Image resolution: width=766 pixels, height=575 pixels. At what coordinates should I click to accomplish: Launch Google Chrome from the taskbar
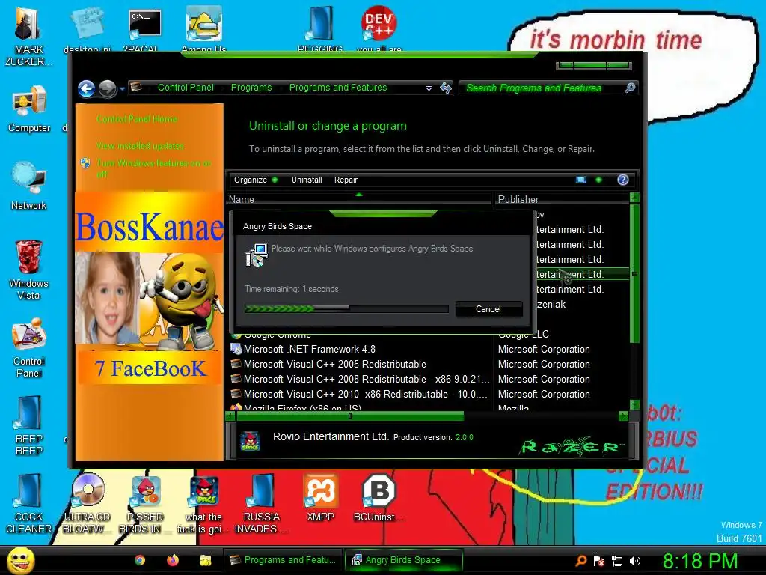click(x=140, y=560)
